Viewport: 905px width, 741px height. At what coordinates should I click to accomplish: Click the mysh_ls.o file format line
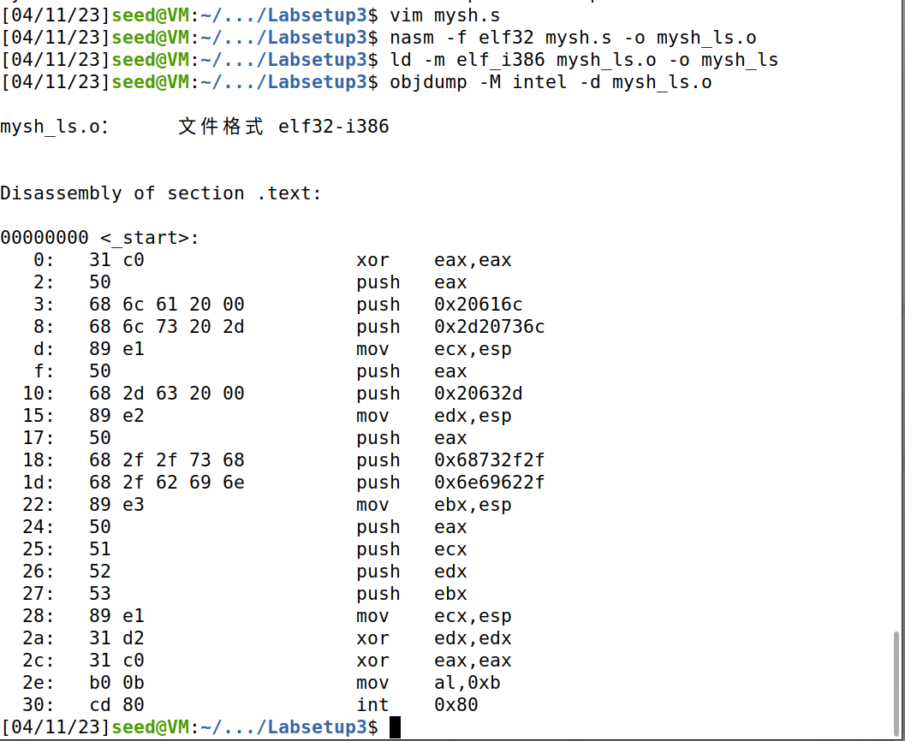click(194, 126)
